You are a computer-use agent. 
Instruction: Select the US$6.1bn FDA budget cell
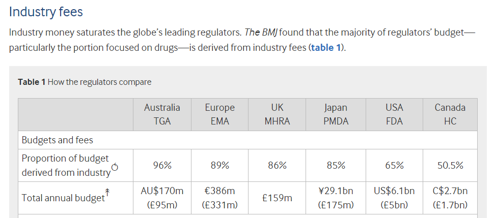pos(394,198)
